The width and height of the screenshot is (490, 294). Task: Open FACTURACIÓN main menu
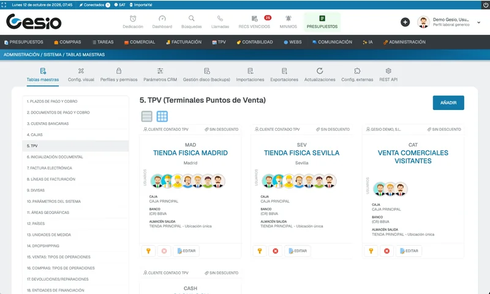(184, 42)
